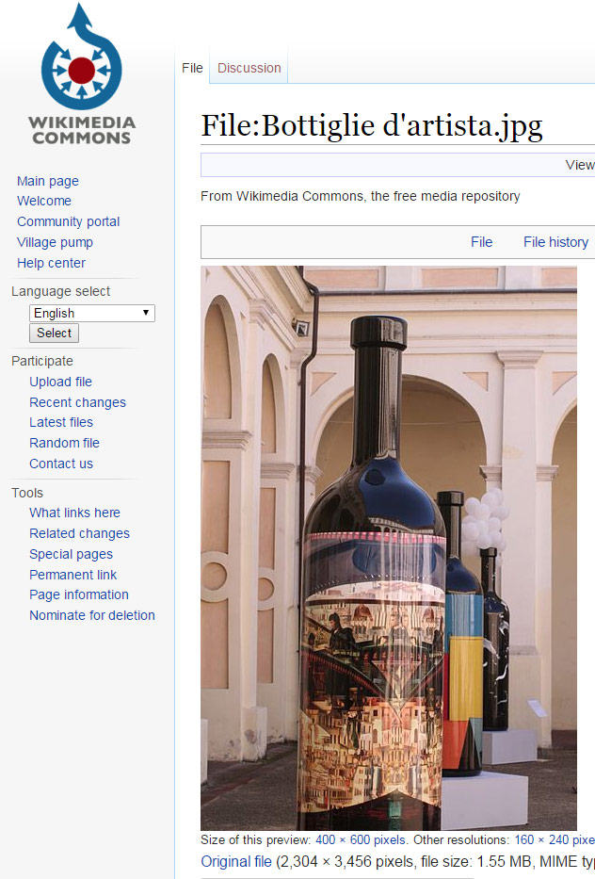
Task: Click the page title File:Bottiglie d'artista.jpg
Action: click(x=372, y=125)
